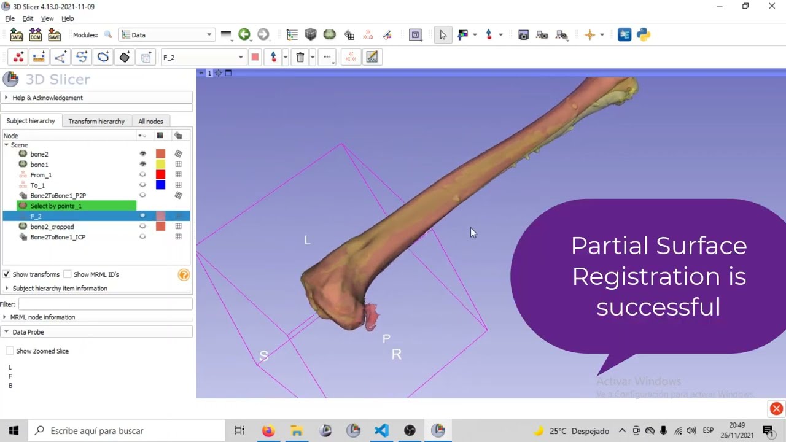Open place-markup options dropdown in top toolbar
This screenshot has height=442, width=786.
500,35
